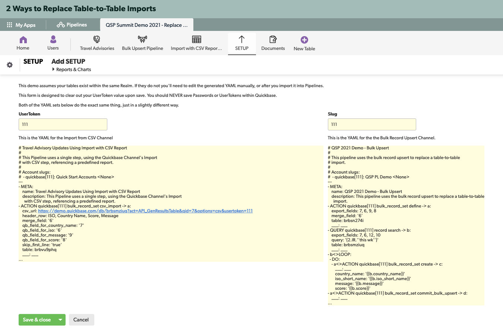Click 'export_fields: 7, 6, 12, 10' line
The image size is (503, 333).
(356, 235)
